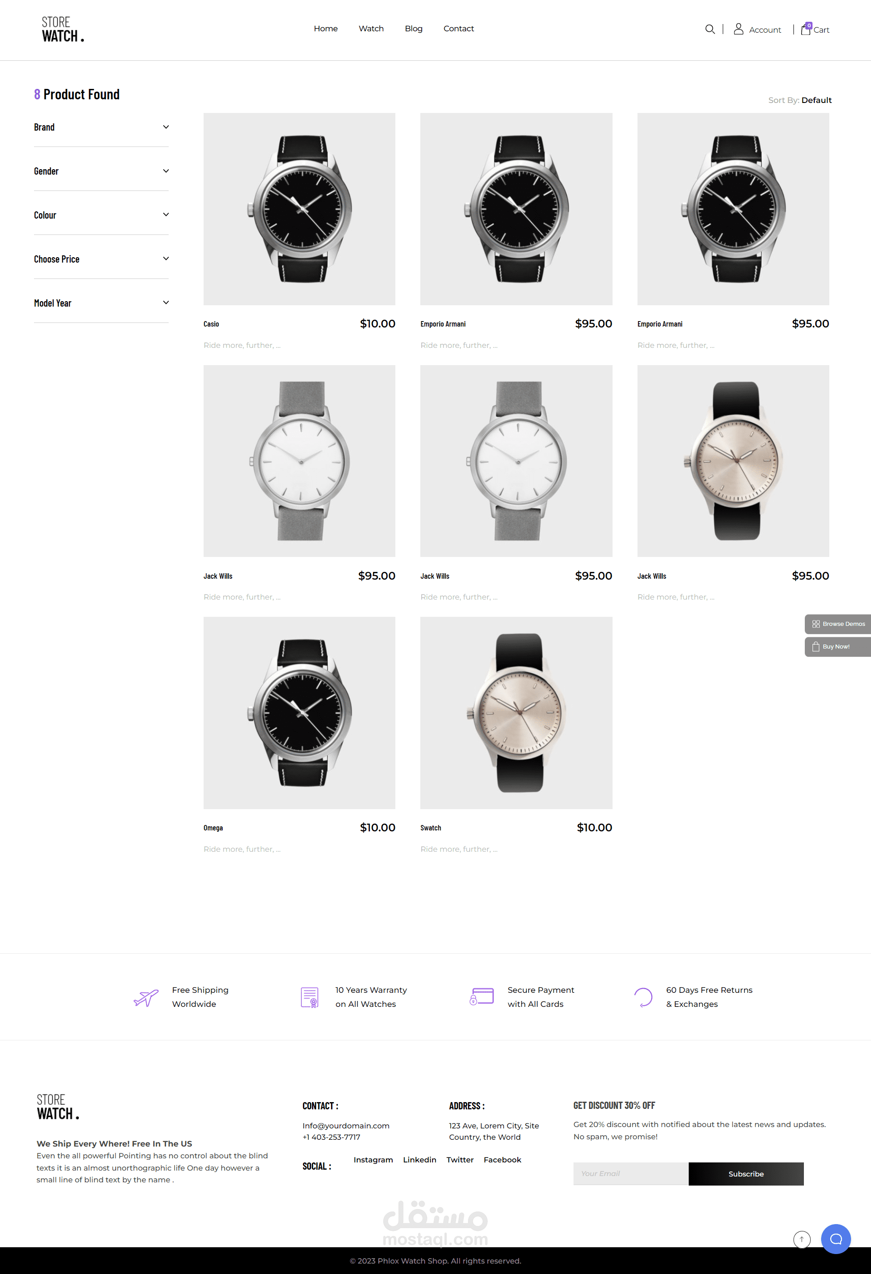This screenshot has height=1274, width=871.
Task: Click the Browse Demos button
Action: pyautogui.click(x=837, y=624)
